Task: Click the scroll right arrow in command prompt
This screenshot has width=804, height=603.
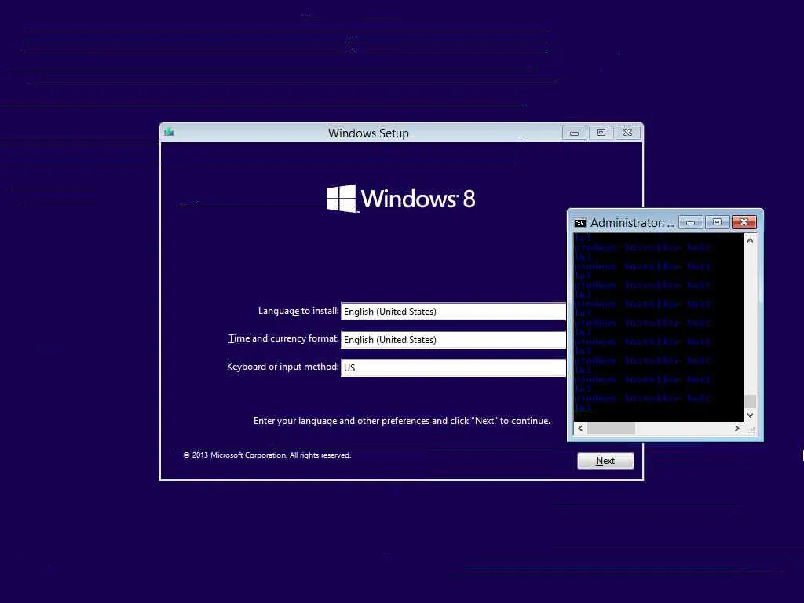Action: (736, 428)
